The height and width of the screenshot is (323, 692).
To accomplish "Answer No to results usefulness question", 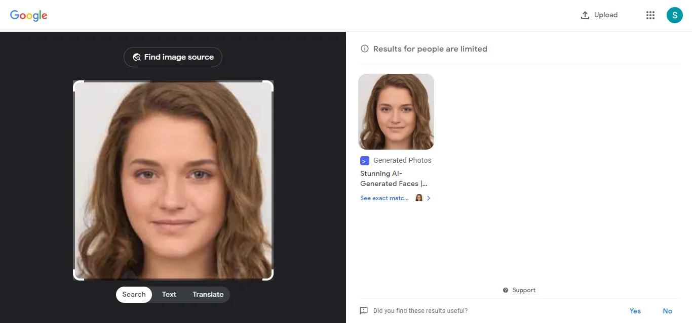I will pyautogui.click(x=668, y=310).
